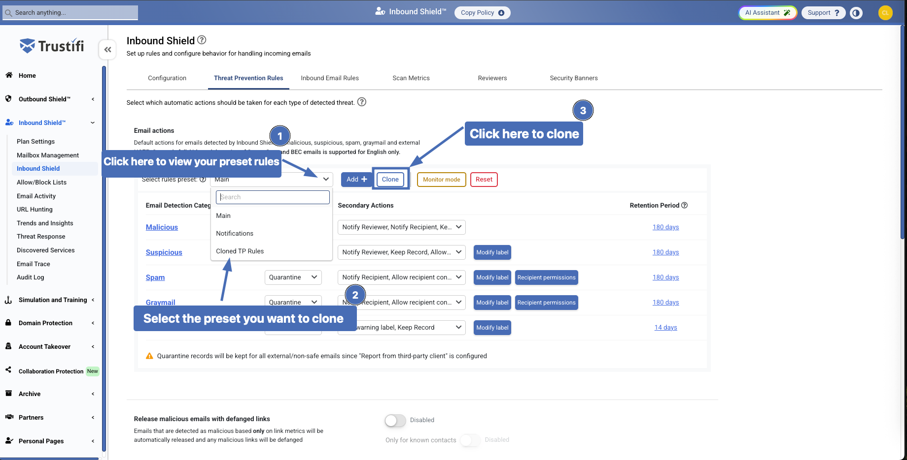Click the 14 days retention link

click(x=665, y=328)
